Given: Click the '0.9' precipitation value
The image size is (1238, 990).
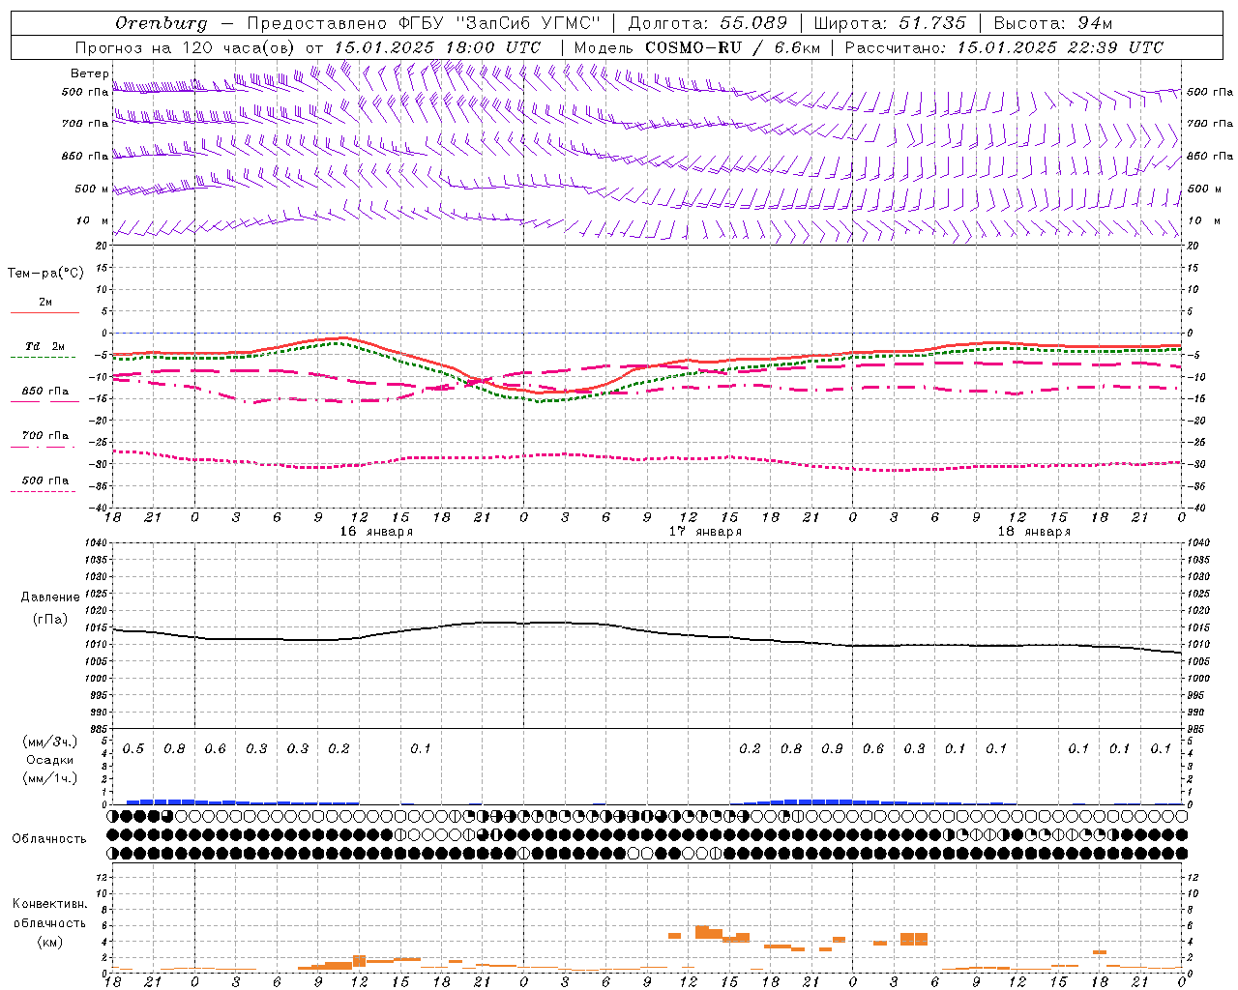Looking at the screenshot, I should (832, 749).
